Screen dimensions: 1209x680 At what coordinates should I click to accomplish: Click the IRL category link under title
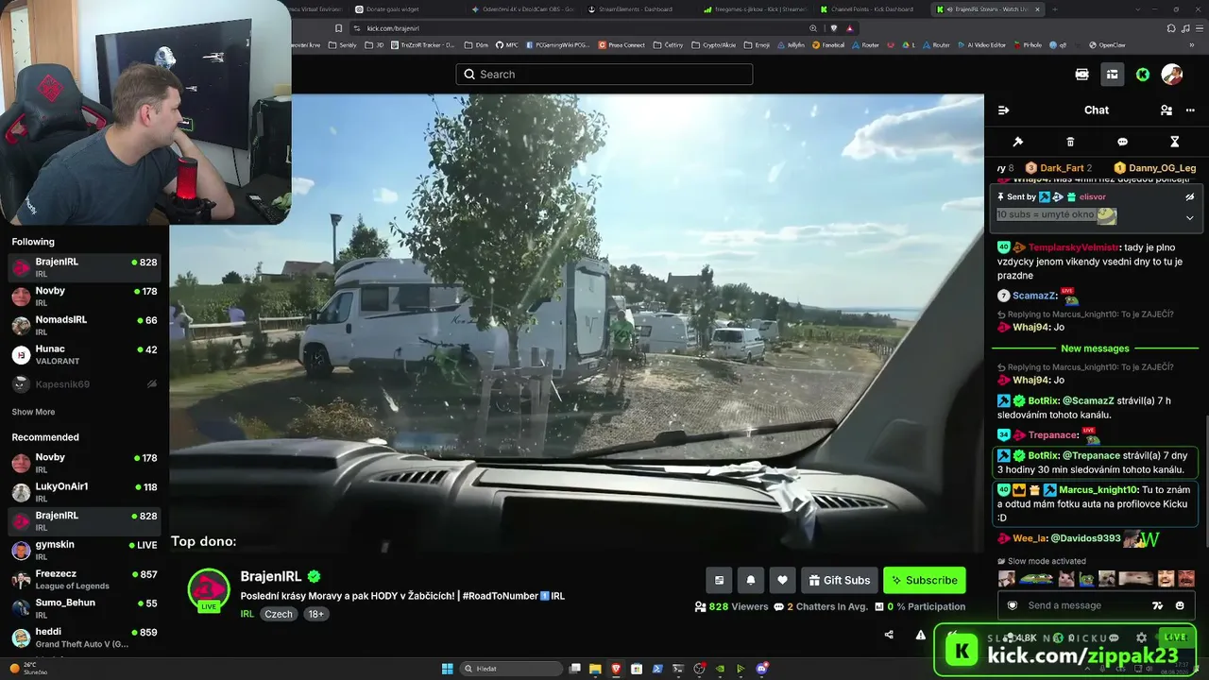coord(247,614)
